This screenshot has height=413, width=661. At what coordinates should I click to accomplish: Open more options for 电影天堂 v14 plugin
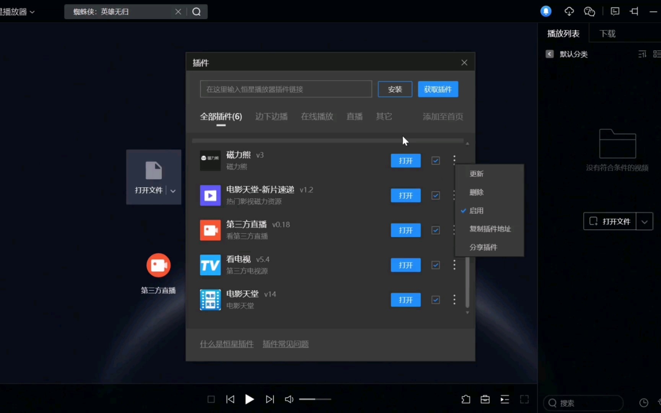coord(454,300)
